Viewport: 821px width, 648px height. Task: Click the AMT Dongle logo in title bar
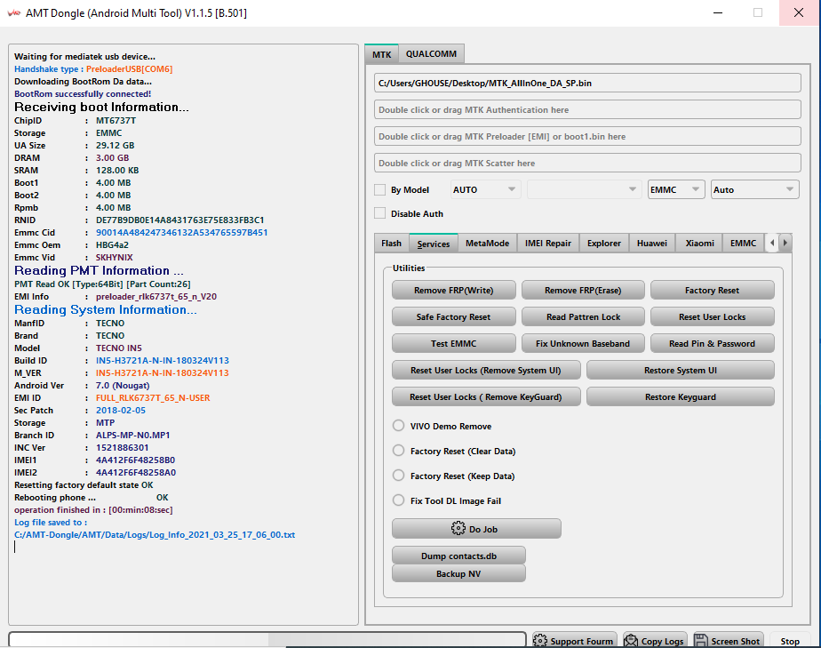[14, 13]
